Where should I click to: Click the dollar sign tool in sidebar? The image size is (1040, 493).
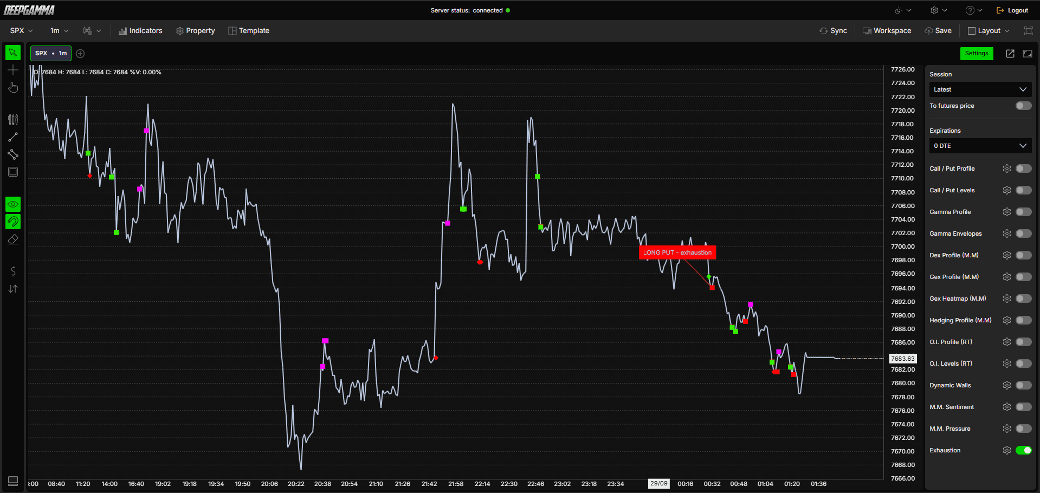tap(13, 271)
